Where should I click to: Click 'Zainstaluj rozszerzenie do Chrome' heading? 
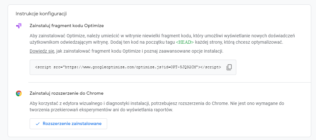click(67, 93)
